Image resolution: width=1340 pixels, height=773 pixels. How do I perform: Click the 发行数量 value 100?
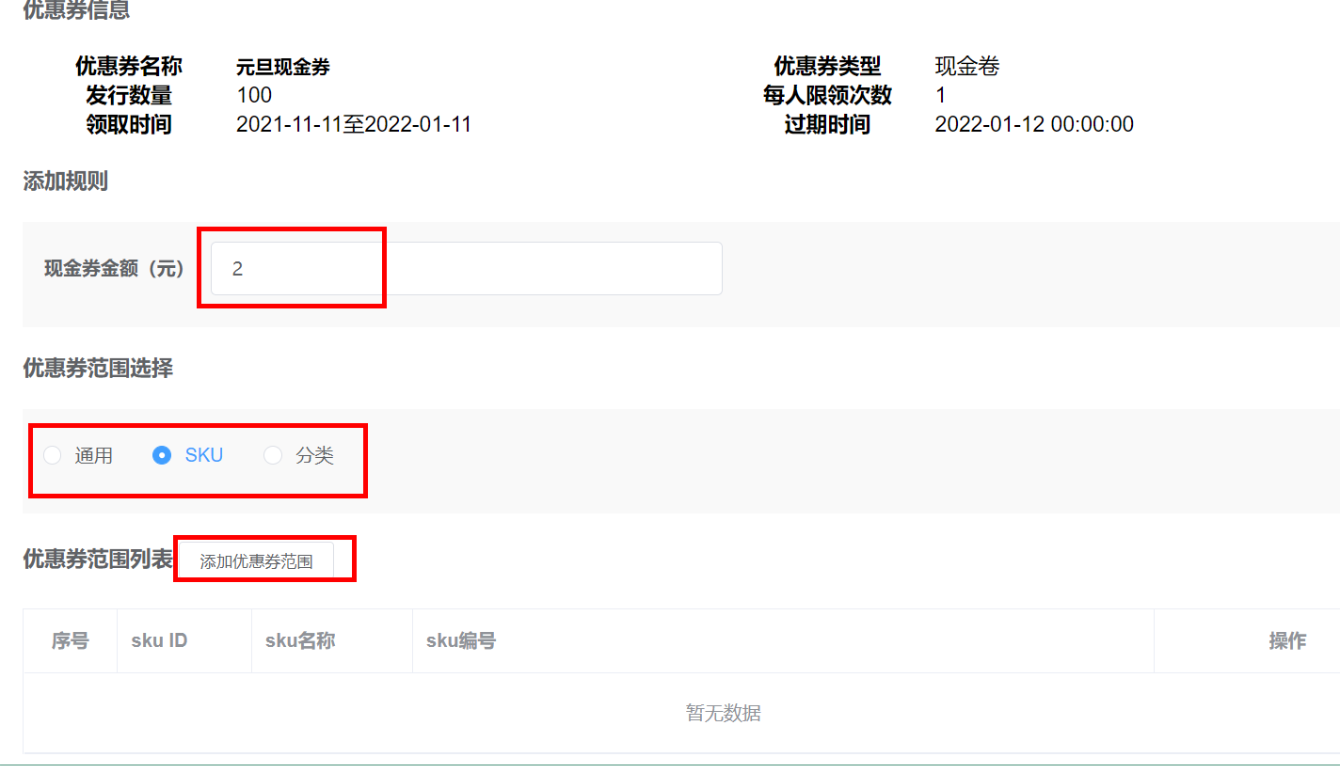(x=254, y=95)
